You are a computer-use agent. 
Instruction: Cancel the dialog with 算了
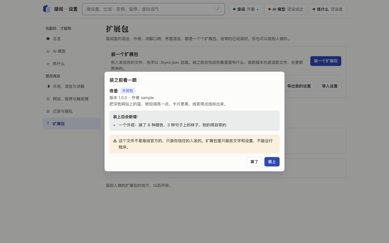coord(254,162)
